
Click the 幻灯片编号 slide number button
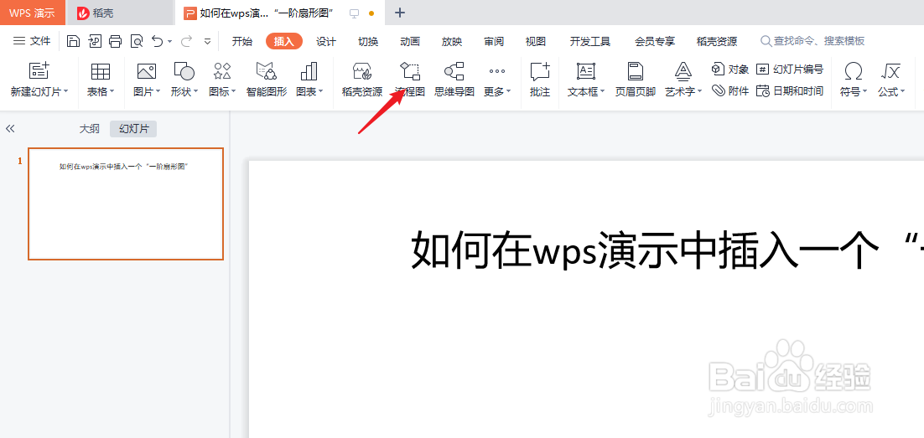point(790,70)
